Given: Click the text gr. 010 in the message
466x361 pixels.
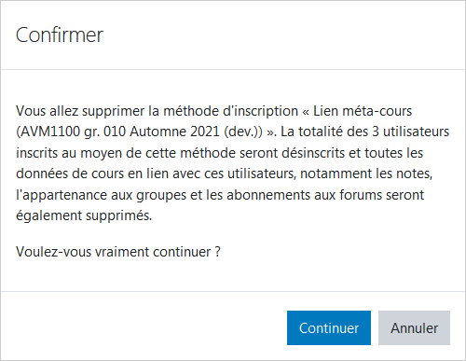Looking at the screenshot, I should pos(105,132).
